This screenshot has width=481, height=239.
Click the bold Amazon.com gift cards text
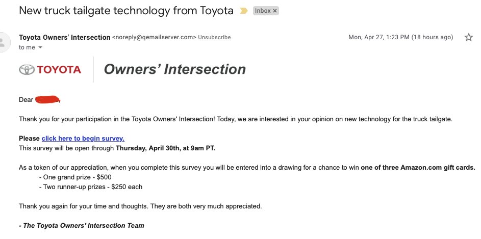click(418, 168)
